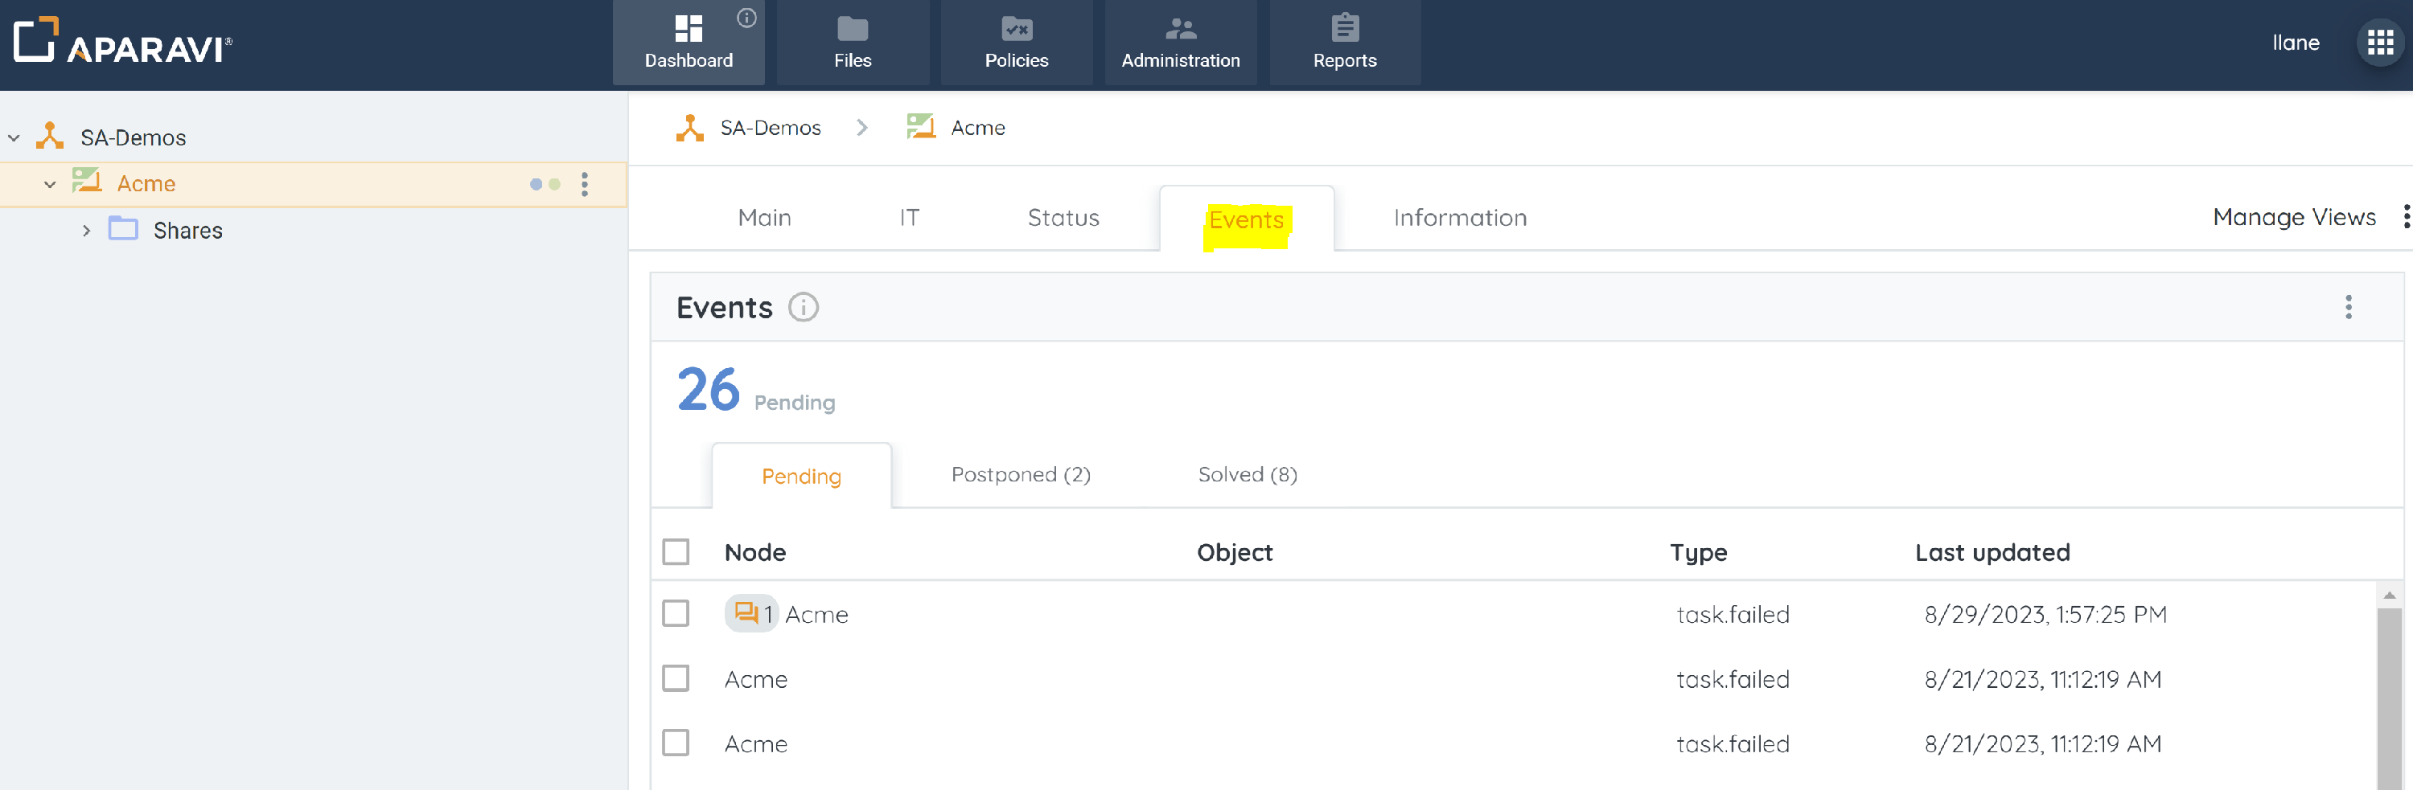Toggle the select-all checkbox beside Node header
Viewport: 2413px width, 790px height.
point(676,552)
